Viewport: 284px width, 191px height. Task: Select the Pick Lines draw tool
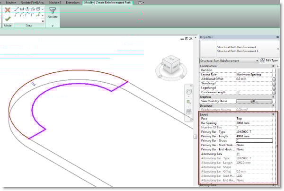pos(38,15)
